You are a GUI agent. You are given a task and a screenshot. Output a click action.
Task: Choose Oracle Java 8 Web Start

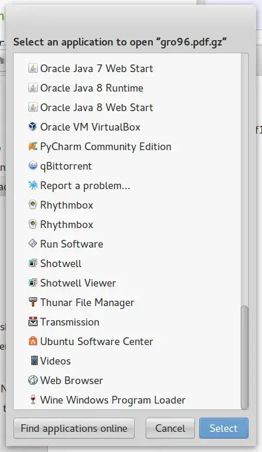point(127,107)
